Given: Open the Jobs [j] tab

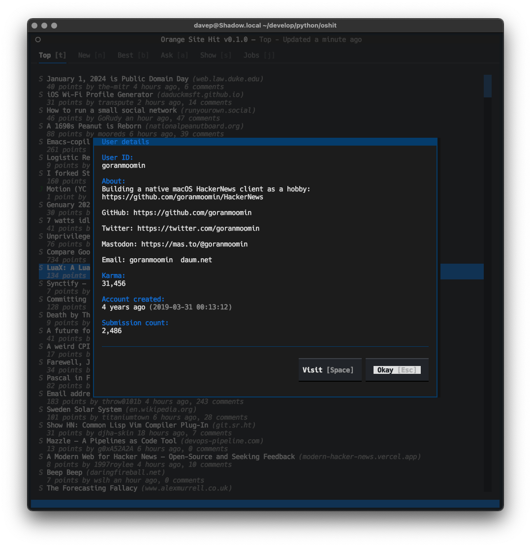Looking at the screenshot, I should pos(258,55).
